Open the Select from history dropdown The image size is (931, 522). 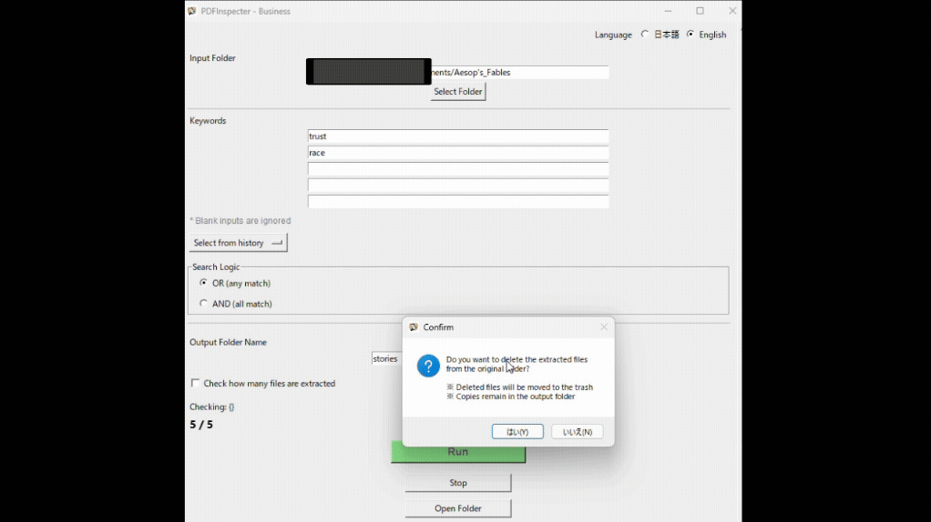click(238, 243)
